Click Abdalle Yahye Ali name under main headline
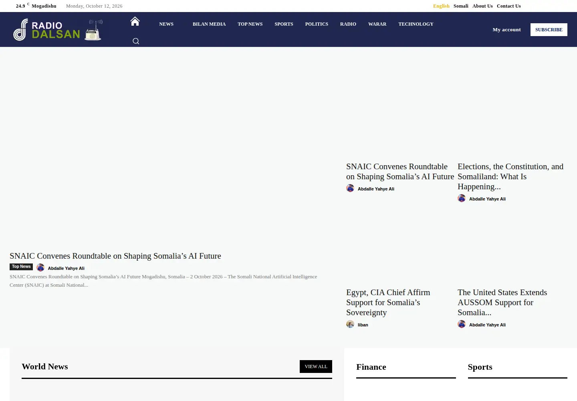The height and width of the screenshot is (401, 577). click(66, 268)
